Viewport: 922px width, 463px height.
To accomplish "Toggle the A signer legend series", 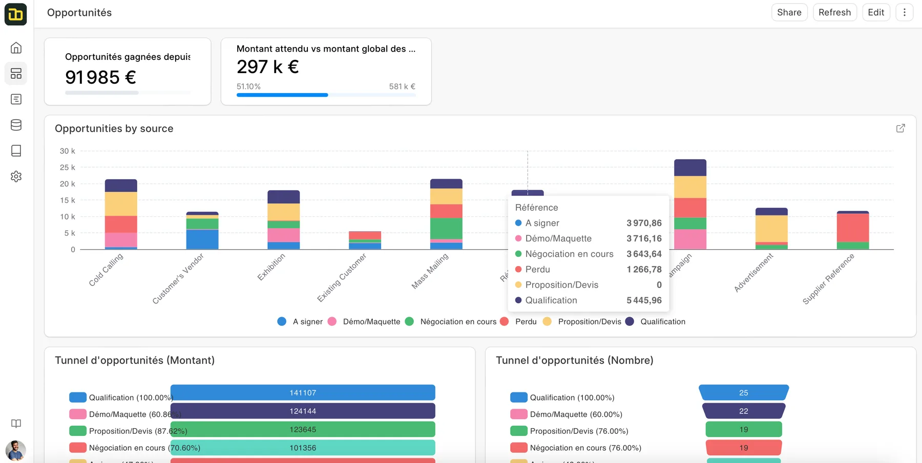I will [300, 321].
